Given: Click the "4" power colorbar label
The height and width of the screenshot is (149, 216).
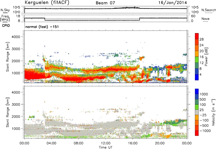Looking at the screenshot, I should 200,74.
